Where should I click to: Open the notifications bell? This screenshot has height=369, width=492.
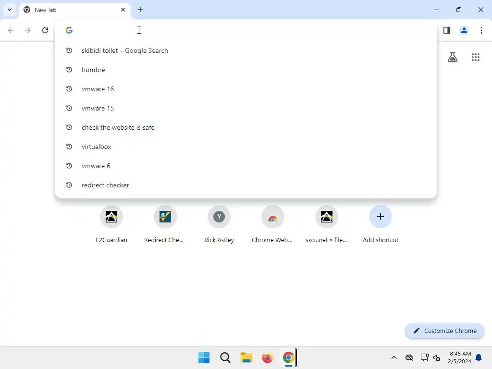(479, 357)
